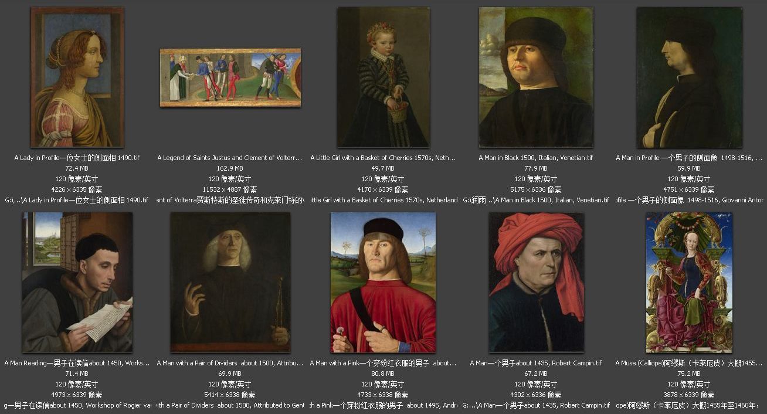767x414 pixels.
Task: Select the A Lady in Profile thumbnail
Action: click(x=77, y=77)
